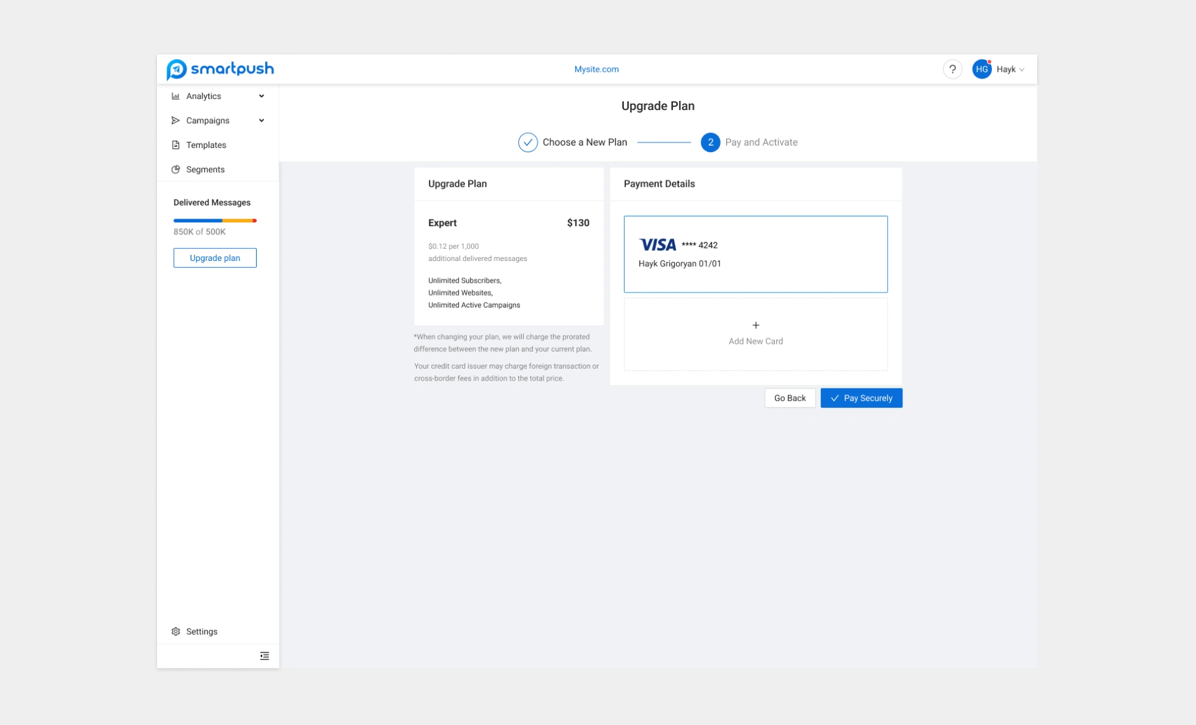Screen dimensions: 1196x725
Task: Click the Campaigns send icon
Action: (x=175, y=120)
